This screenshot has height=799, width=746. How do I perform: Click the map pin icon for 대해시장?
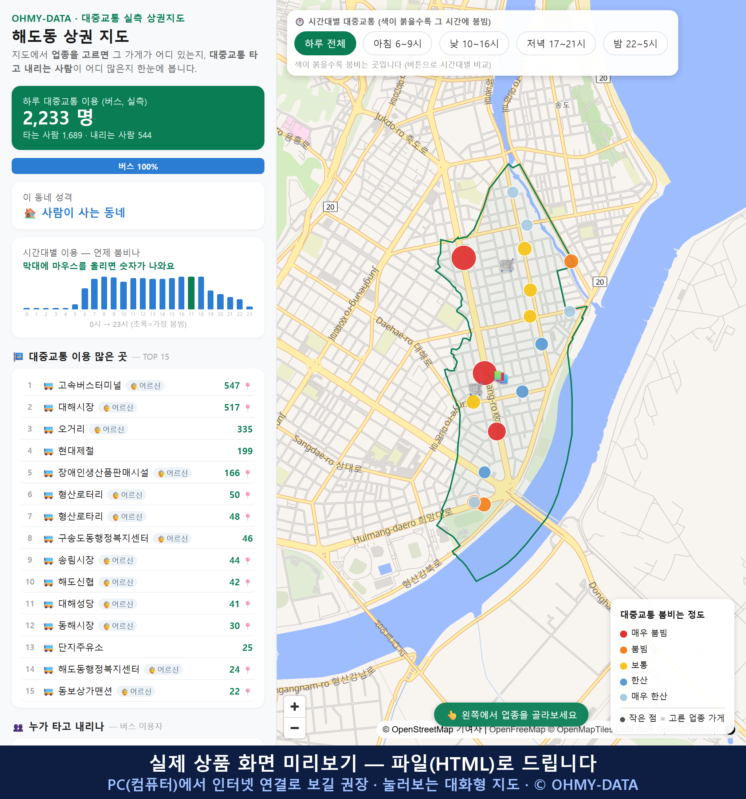(248, 408)
